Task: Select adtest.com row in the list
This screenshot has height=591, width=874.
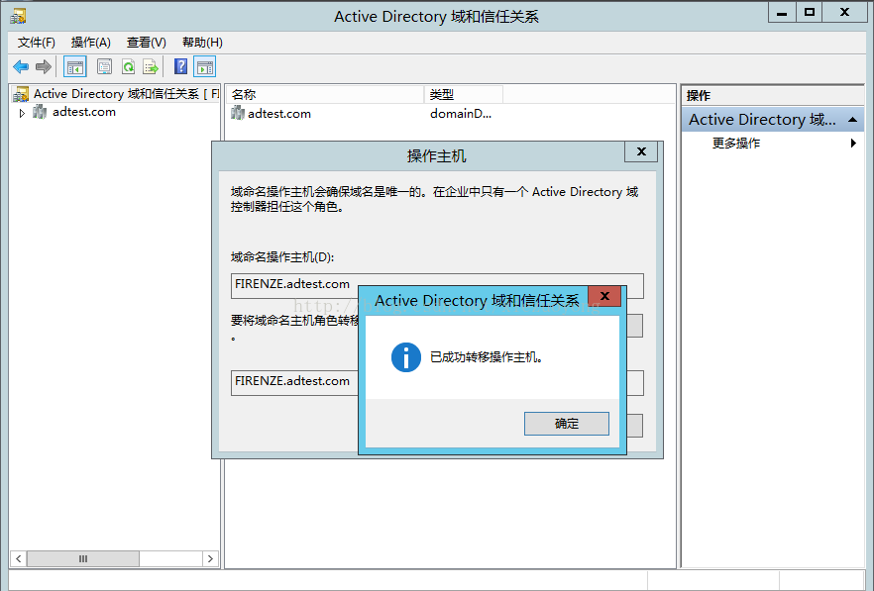Action: [x=279, y=114]
